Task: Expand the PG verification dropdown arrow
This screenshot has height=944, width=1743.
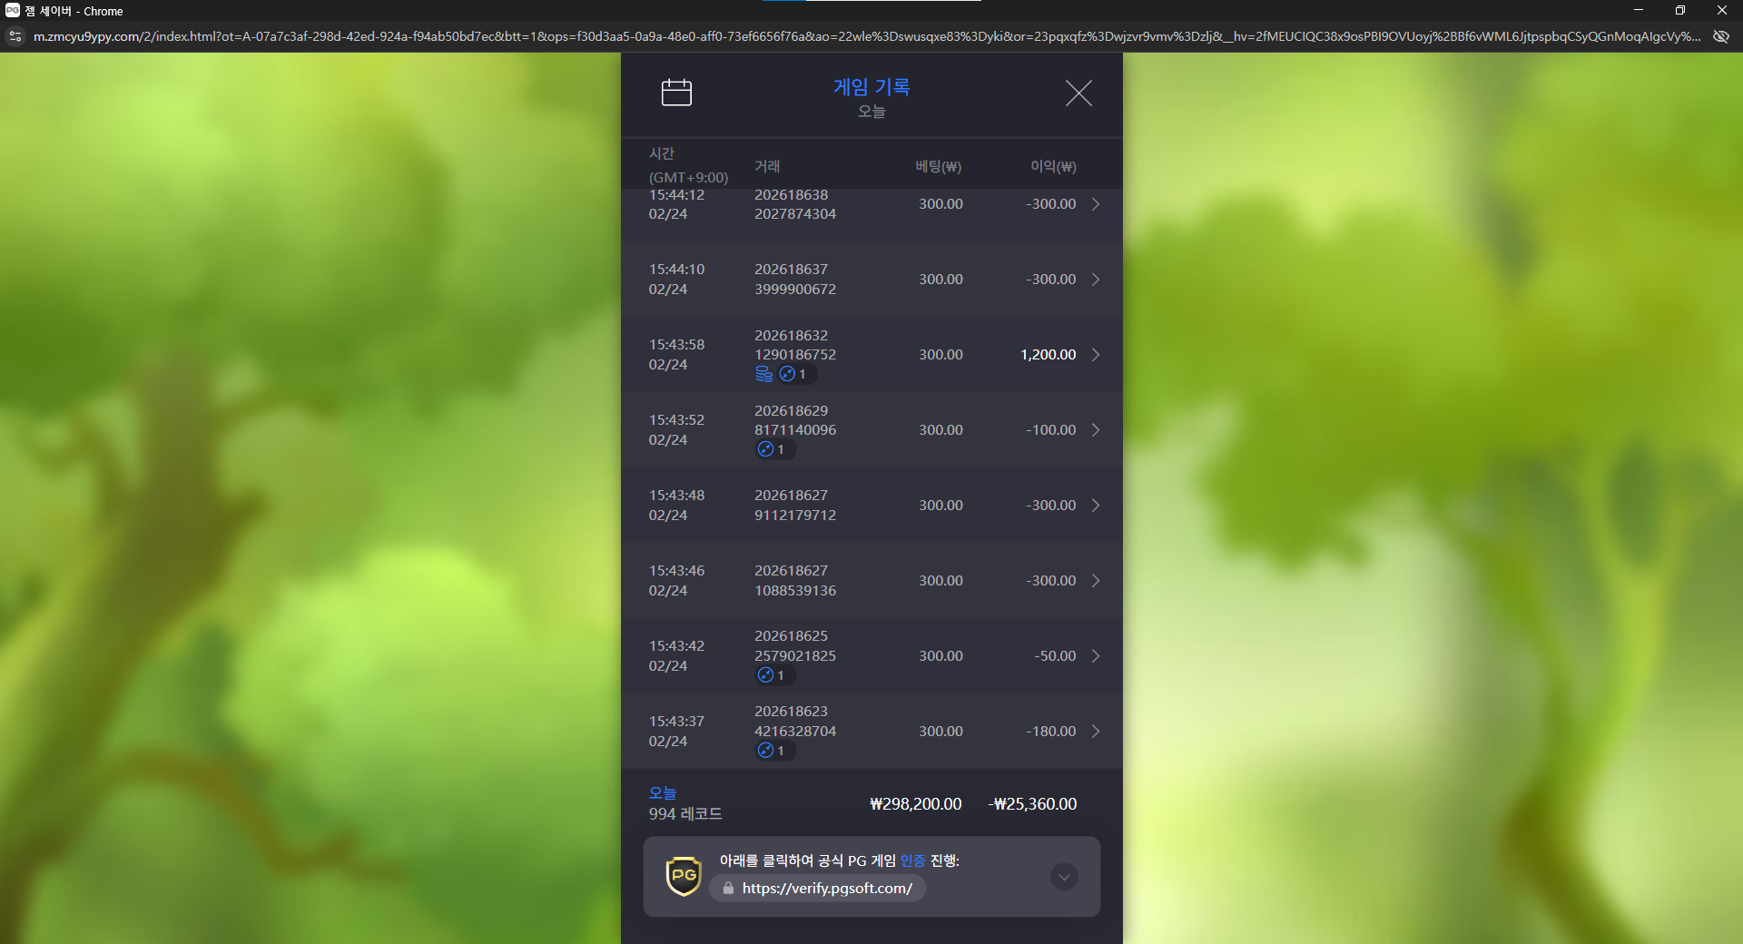Action: point(1064,876)
